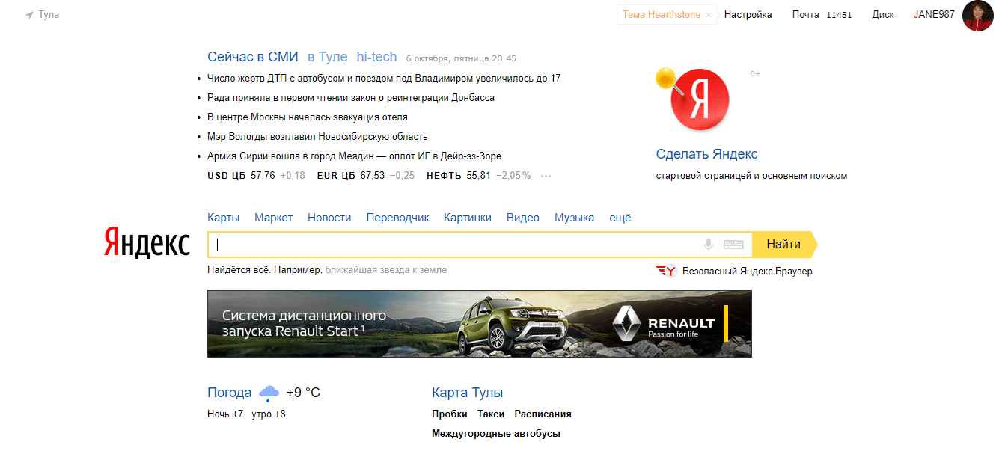Click the user avatar picture
Screen dimensions: 1005x457
[x=977, y=16]
